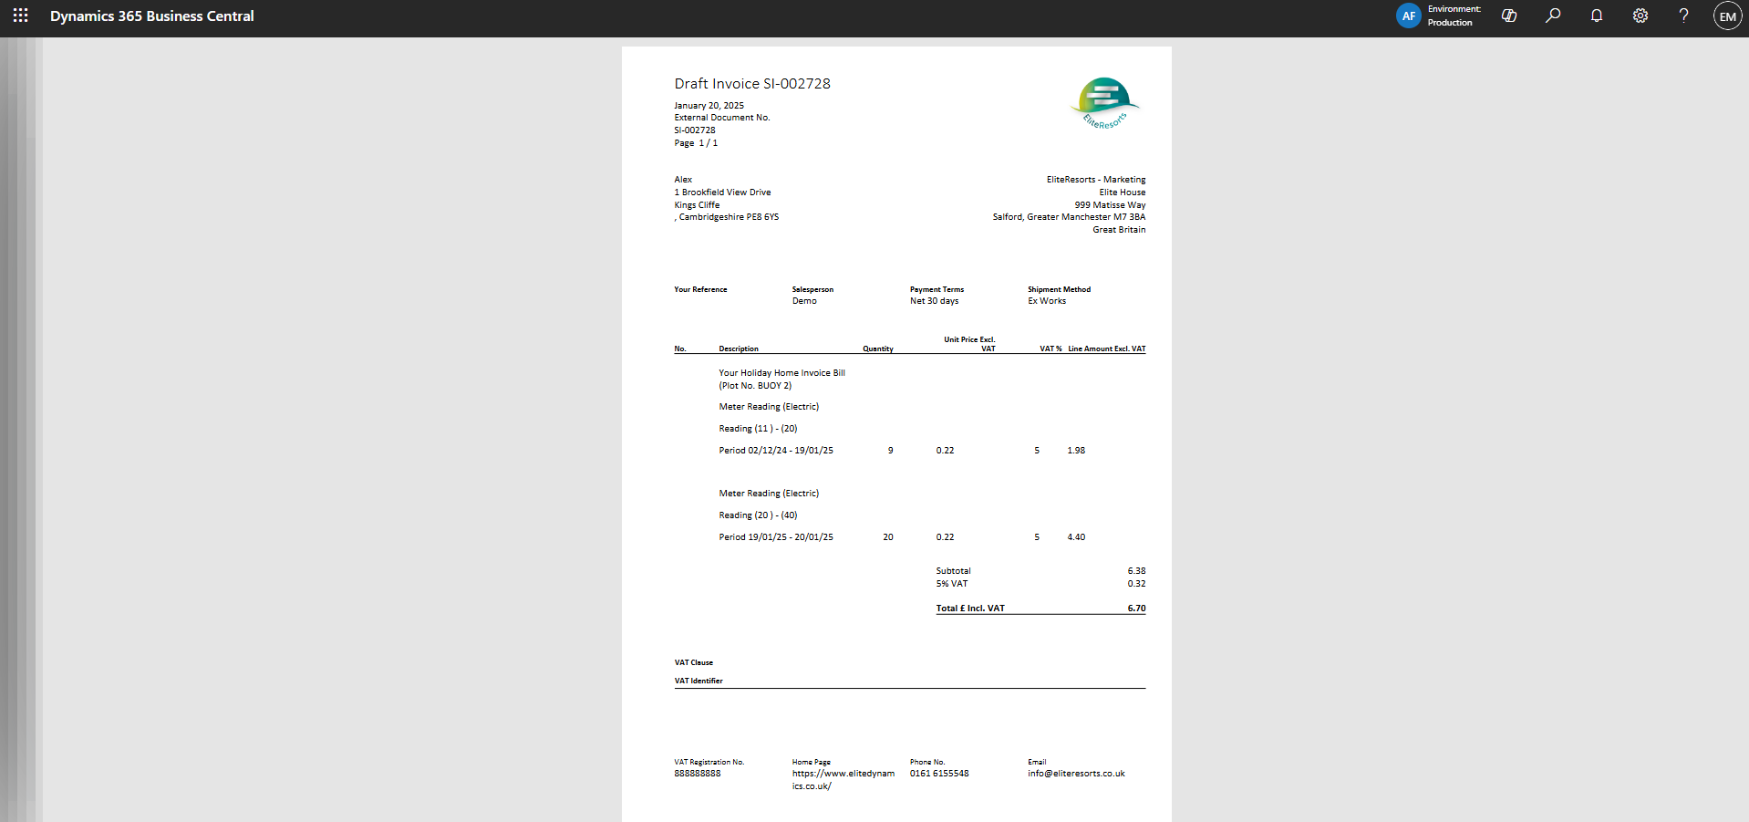Viewport: 1749px width, 822px height.
Task: Click customer name Alex
Action: pos(683,180)
